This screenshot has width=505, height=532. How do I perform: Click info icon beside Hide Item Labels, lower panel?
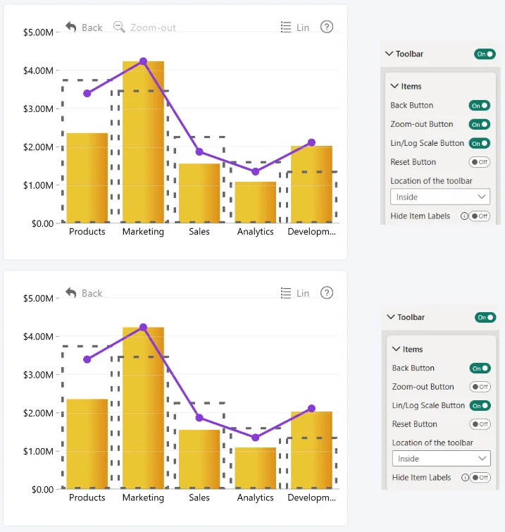coord(465,478)
